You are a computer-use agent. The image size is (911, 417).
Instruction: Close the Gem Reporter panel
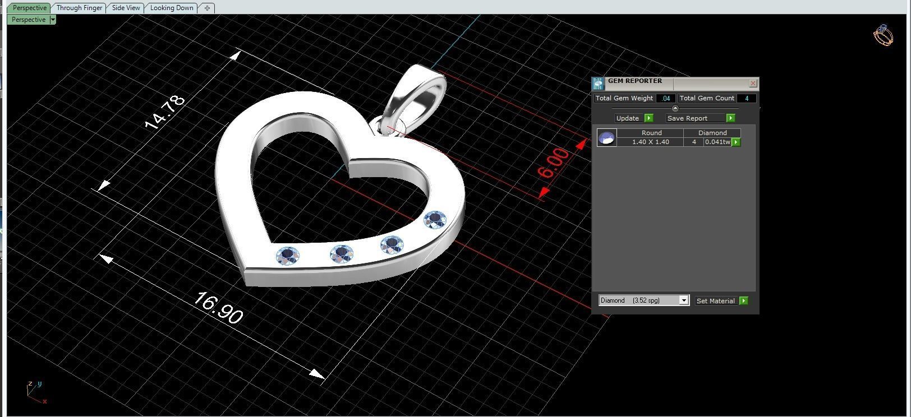(753, 84)
